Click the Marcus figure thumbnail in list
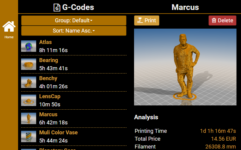241x150 pixels. [29, 118]
